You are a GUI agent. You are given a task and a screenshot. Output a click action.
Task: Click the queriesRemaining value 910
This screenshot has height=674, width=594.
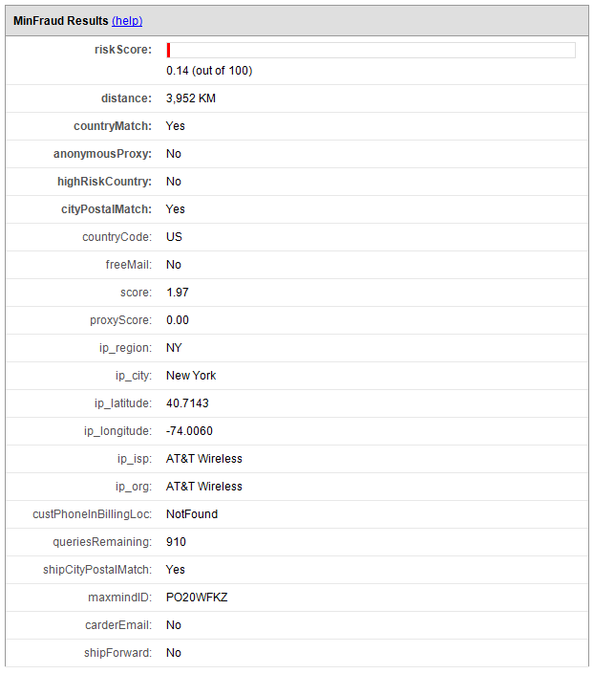pos(176,542)
